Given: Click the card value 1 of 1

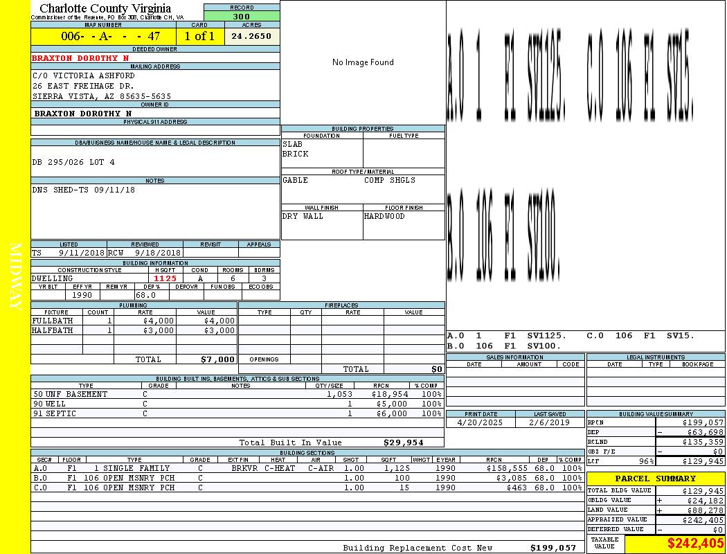Looking at the screenshot, I should click(x=200, y=36).
